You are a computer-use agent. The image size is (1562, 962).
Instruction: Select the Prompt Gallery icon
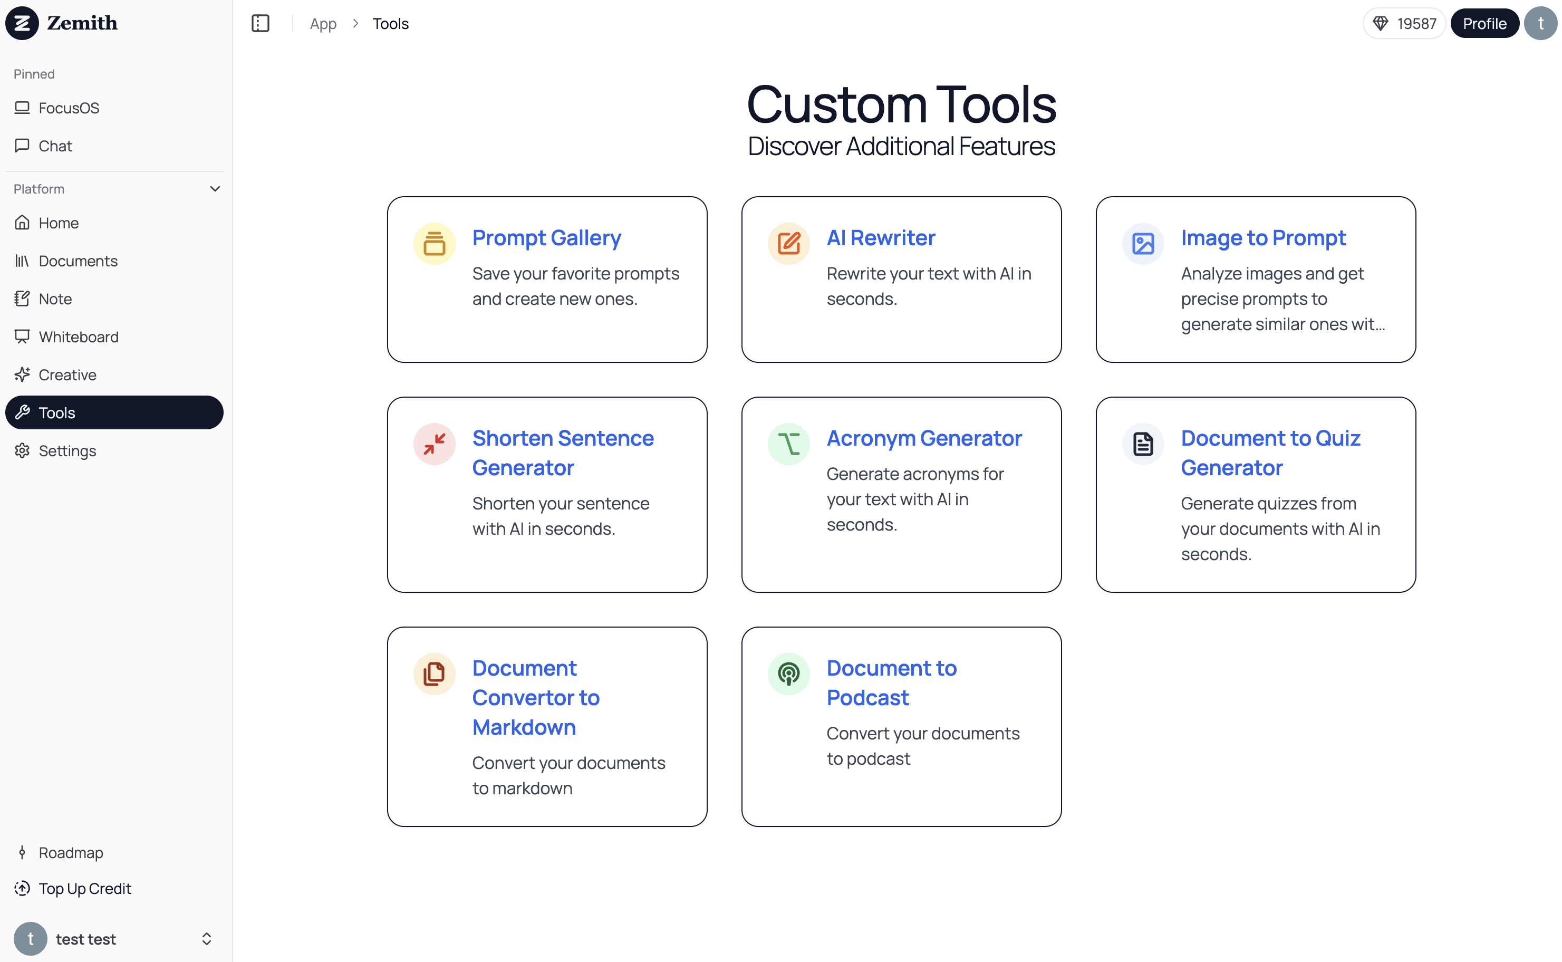435,243
